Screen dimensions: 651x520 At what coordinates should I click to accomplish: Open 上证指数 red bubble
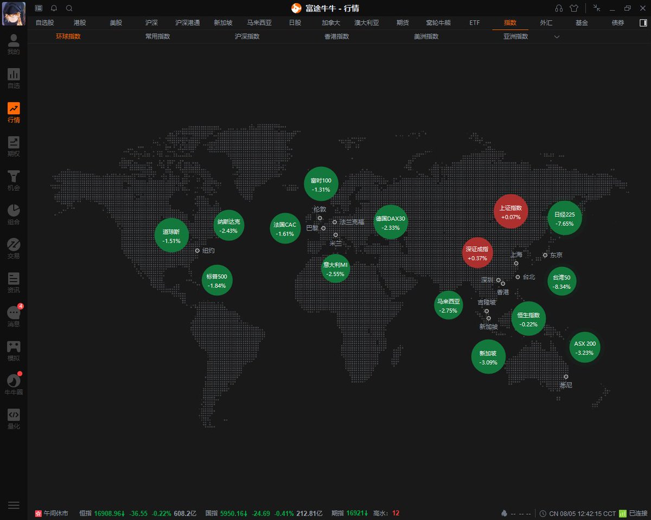511,211
